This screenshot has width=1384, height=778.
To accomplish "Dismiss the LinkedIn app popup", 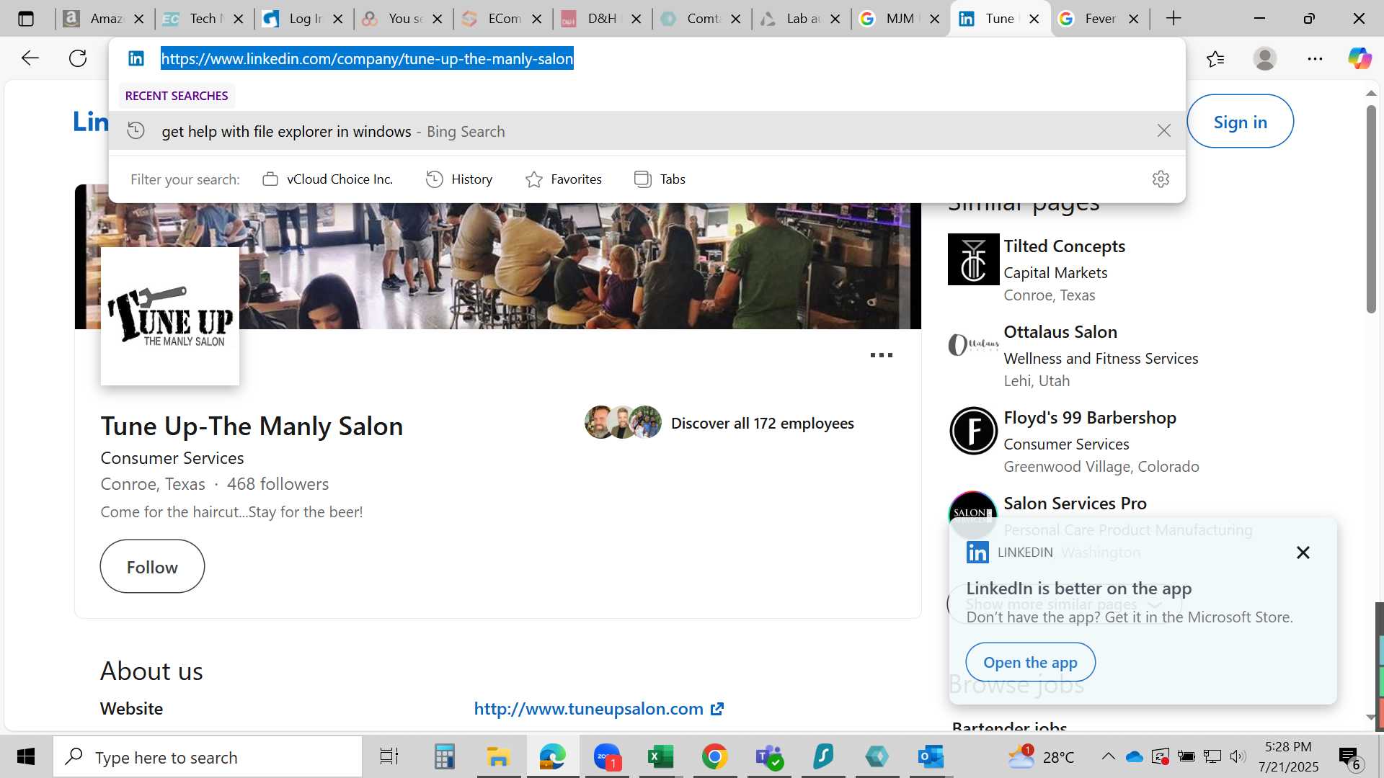I will (x=1303, y=553).
